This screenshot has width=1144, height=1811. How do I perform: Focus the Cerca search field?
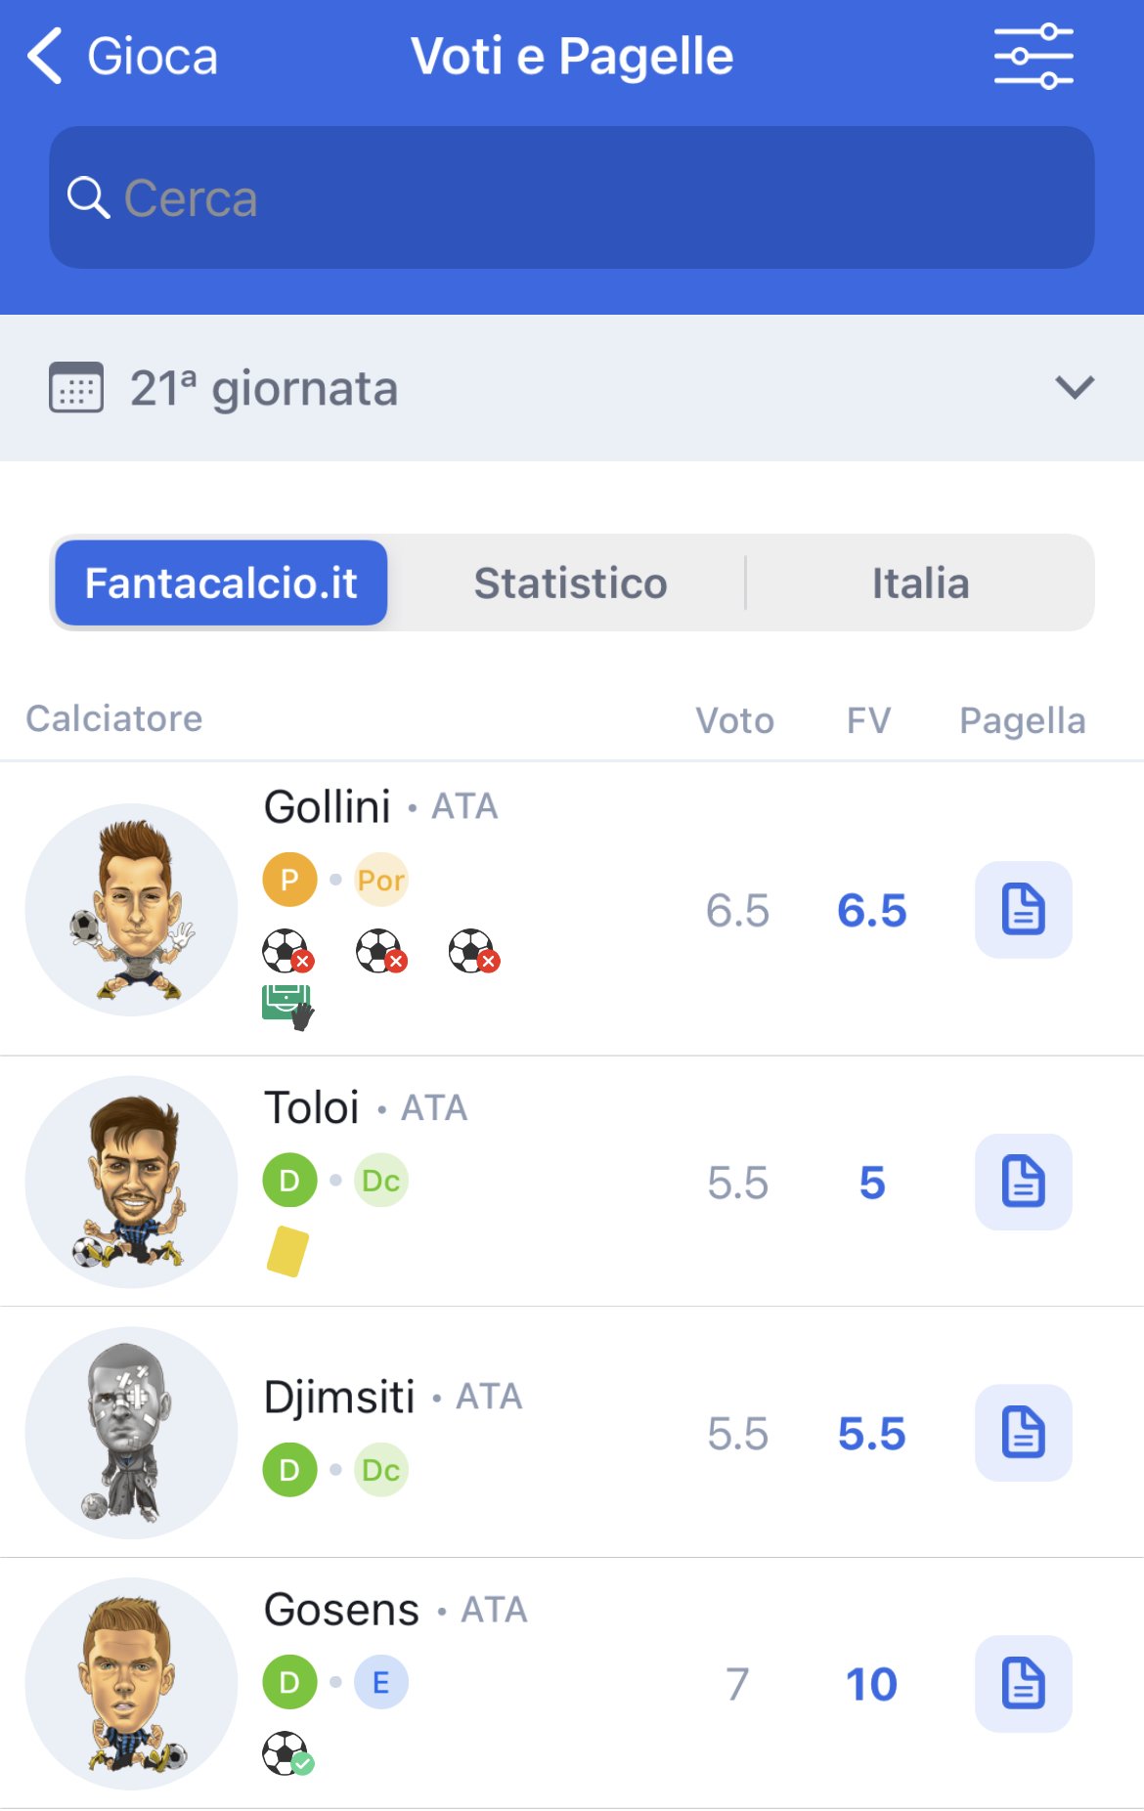pos(572,197)
